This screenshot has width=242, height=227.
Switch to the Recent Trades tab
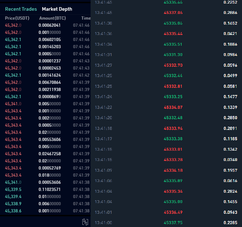coord(21,9)
